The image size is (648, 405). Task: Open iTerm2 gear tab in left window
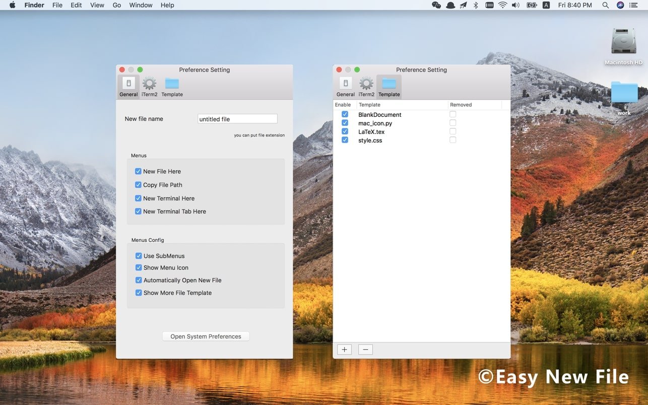pos(149,86)
